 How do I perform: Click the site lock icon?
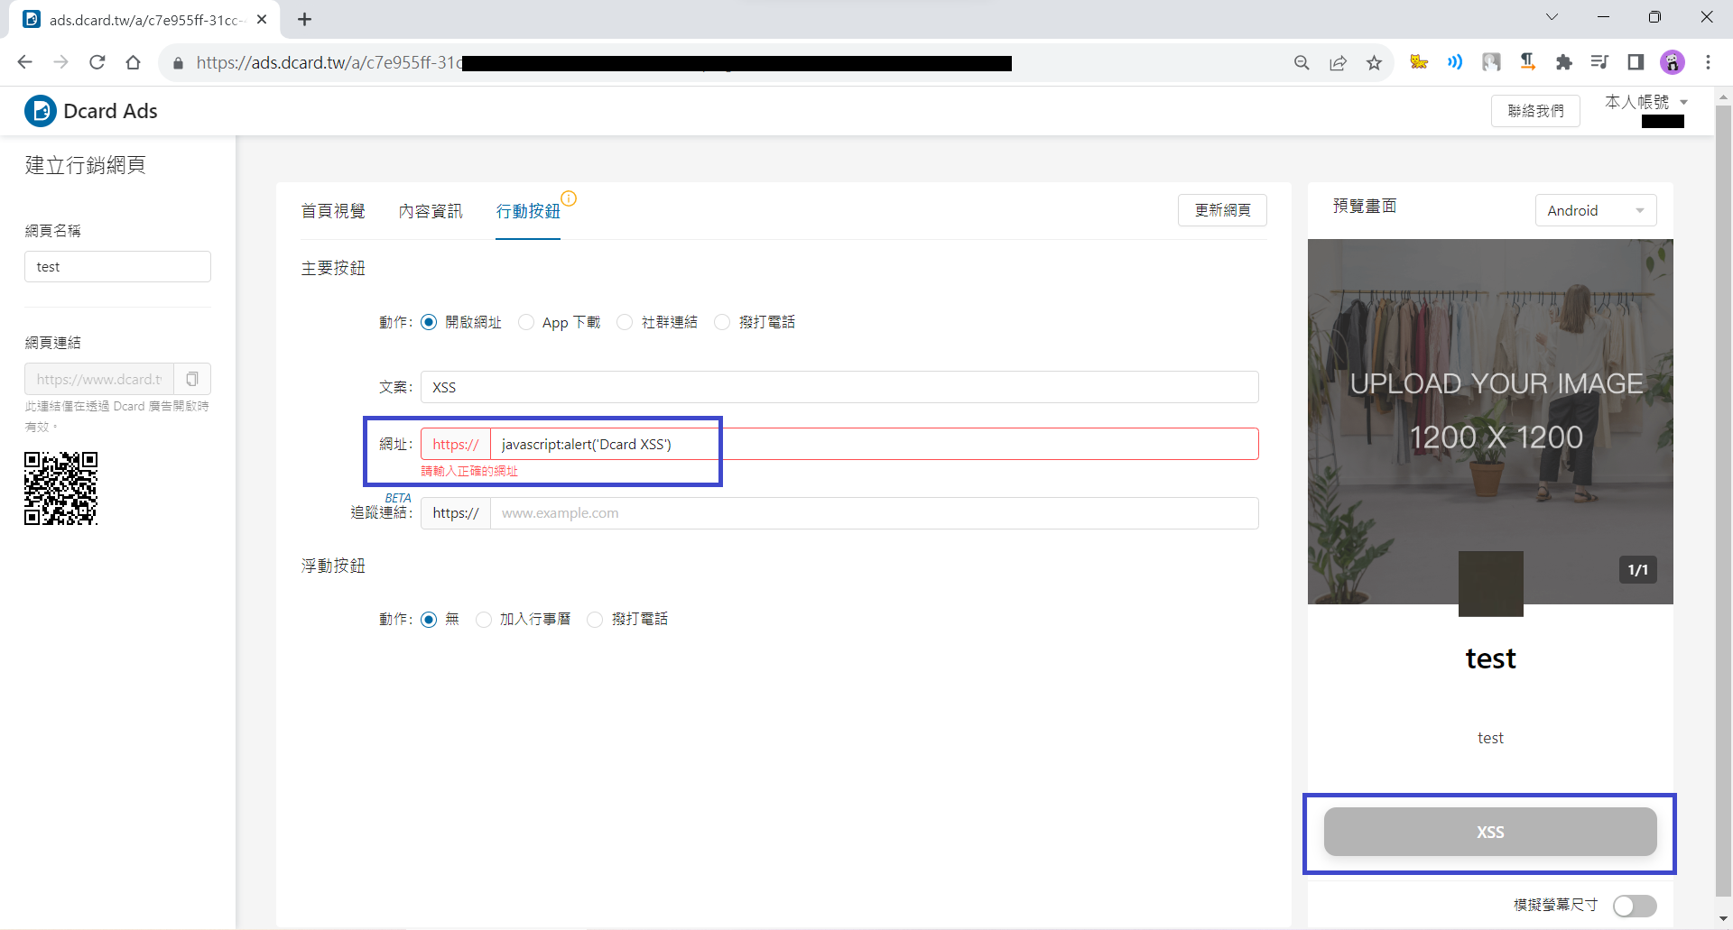click(x=178, y=63)
